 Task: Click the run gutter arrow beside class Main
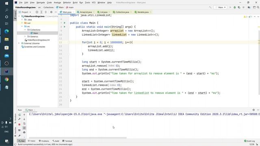[x=65, y=23]
